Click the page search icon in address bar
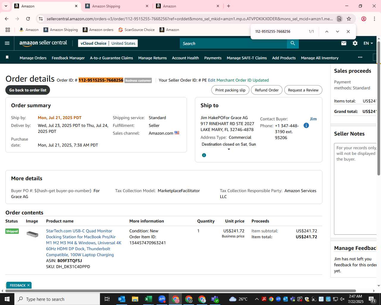This screenshot has width=381, height=305. 339,19
